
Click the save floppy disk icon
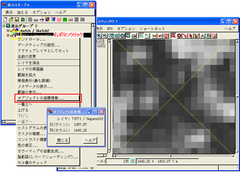point(17,20)
